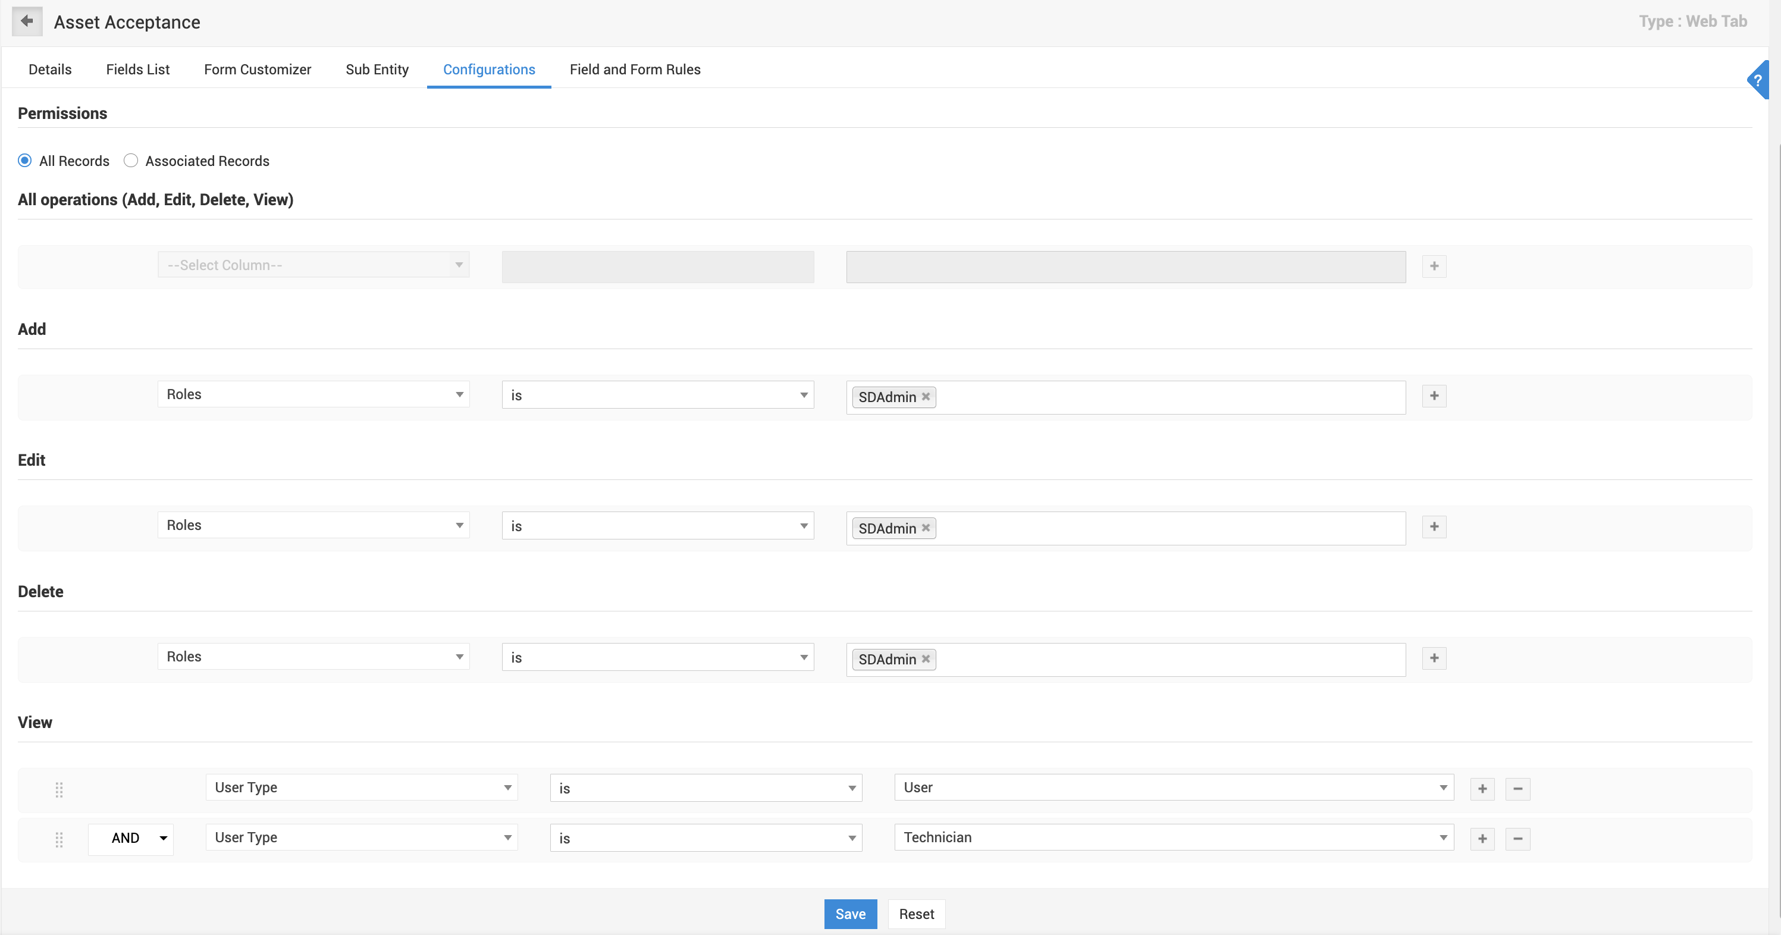
Task: Open the AND operator dropdown
Action: pyautogui.click(x=131, y=838)
